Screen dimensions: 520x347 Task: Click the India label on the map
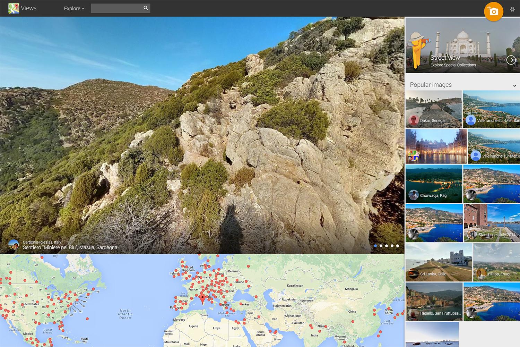pyautogui.click(x=314, y=335)
